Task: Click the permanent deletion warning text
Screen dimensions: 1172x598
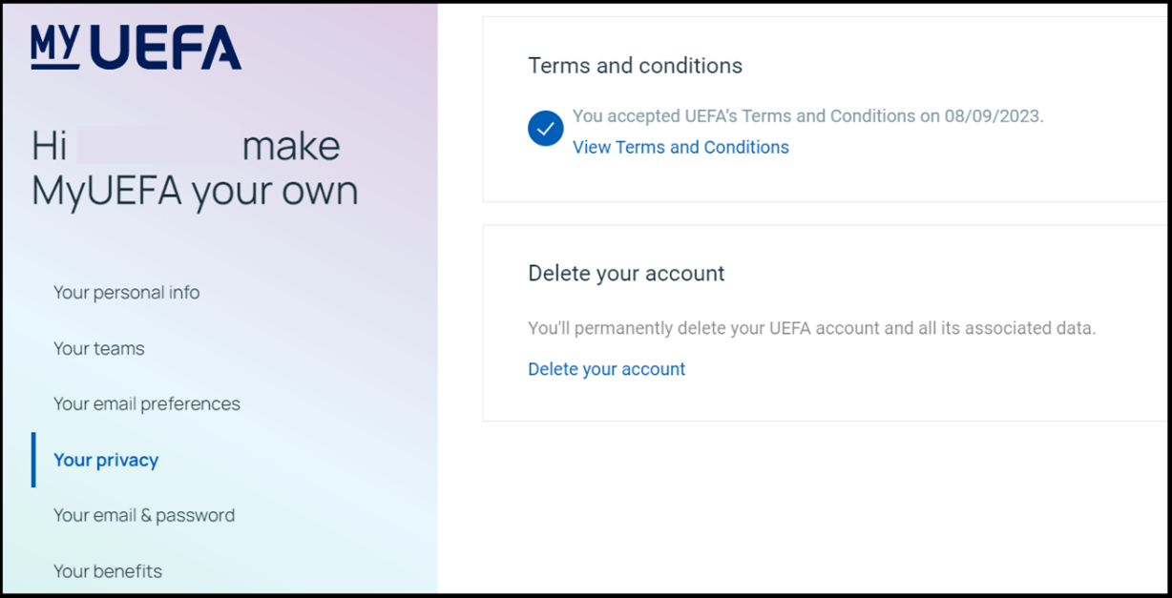Action: click(x=812, y=328)
